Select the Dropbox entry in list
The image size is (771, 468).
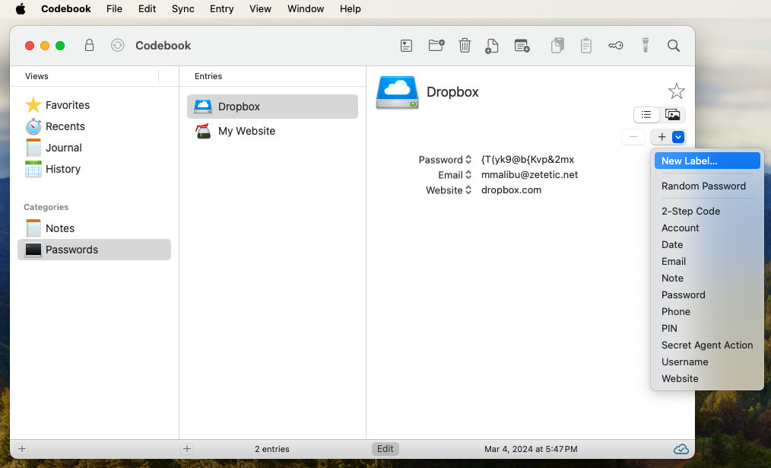(x=272, y=107)
